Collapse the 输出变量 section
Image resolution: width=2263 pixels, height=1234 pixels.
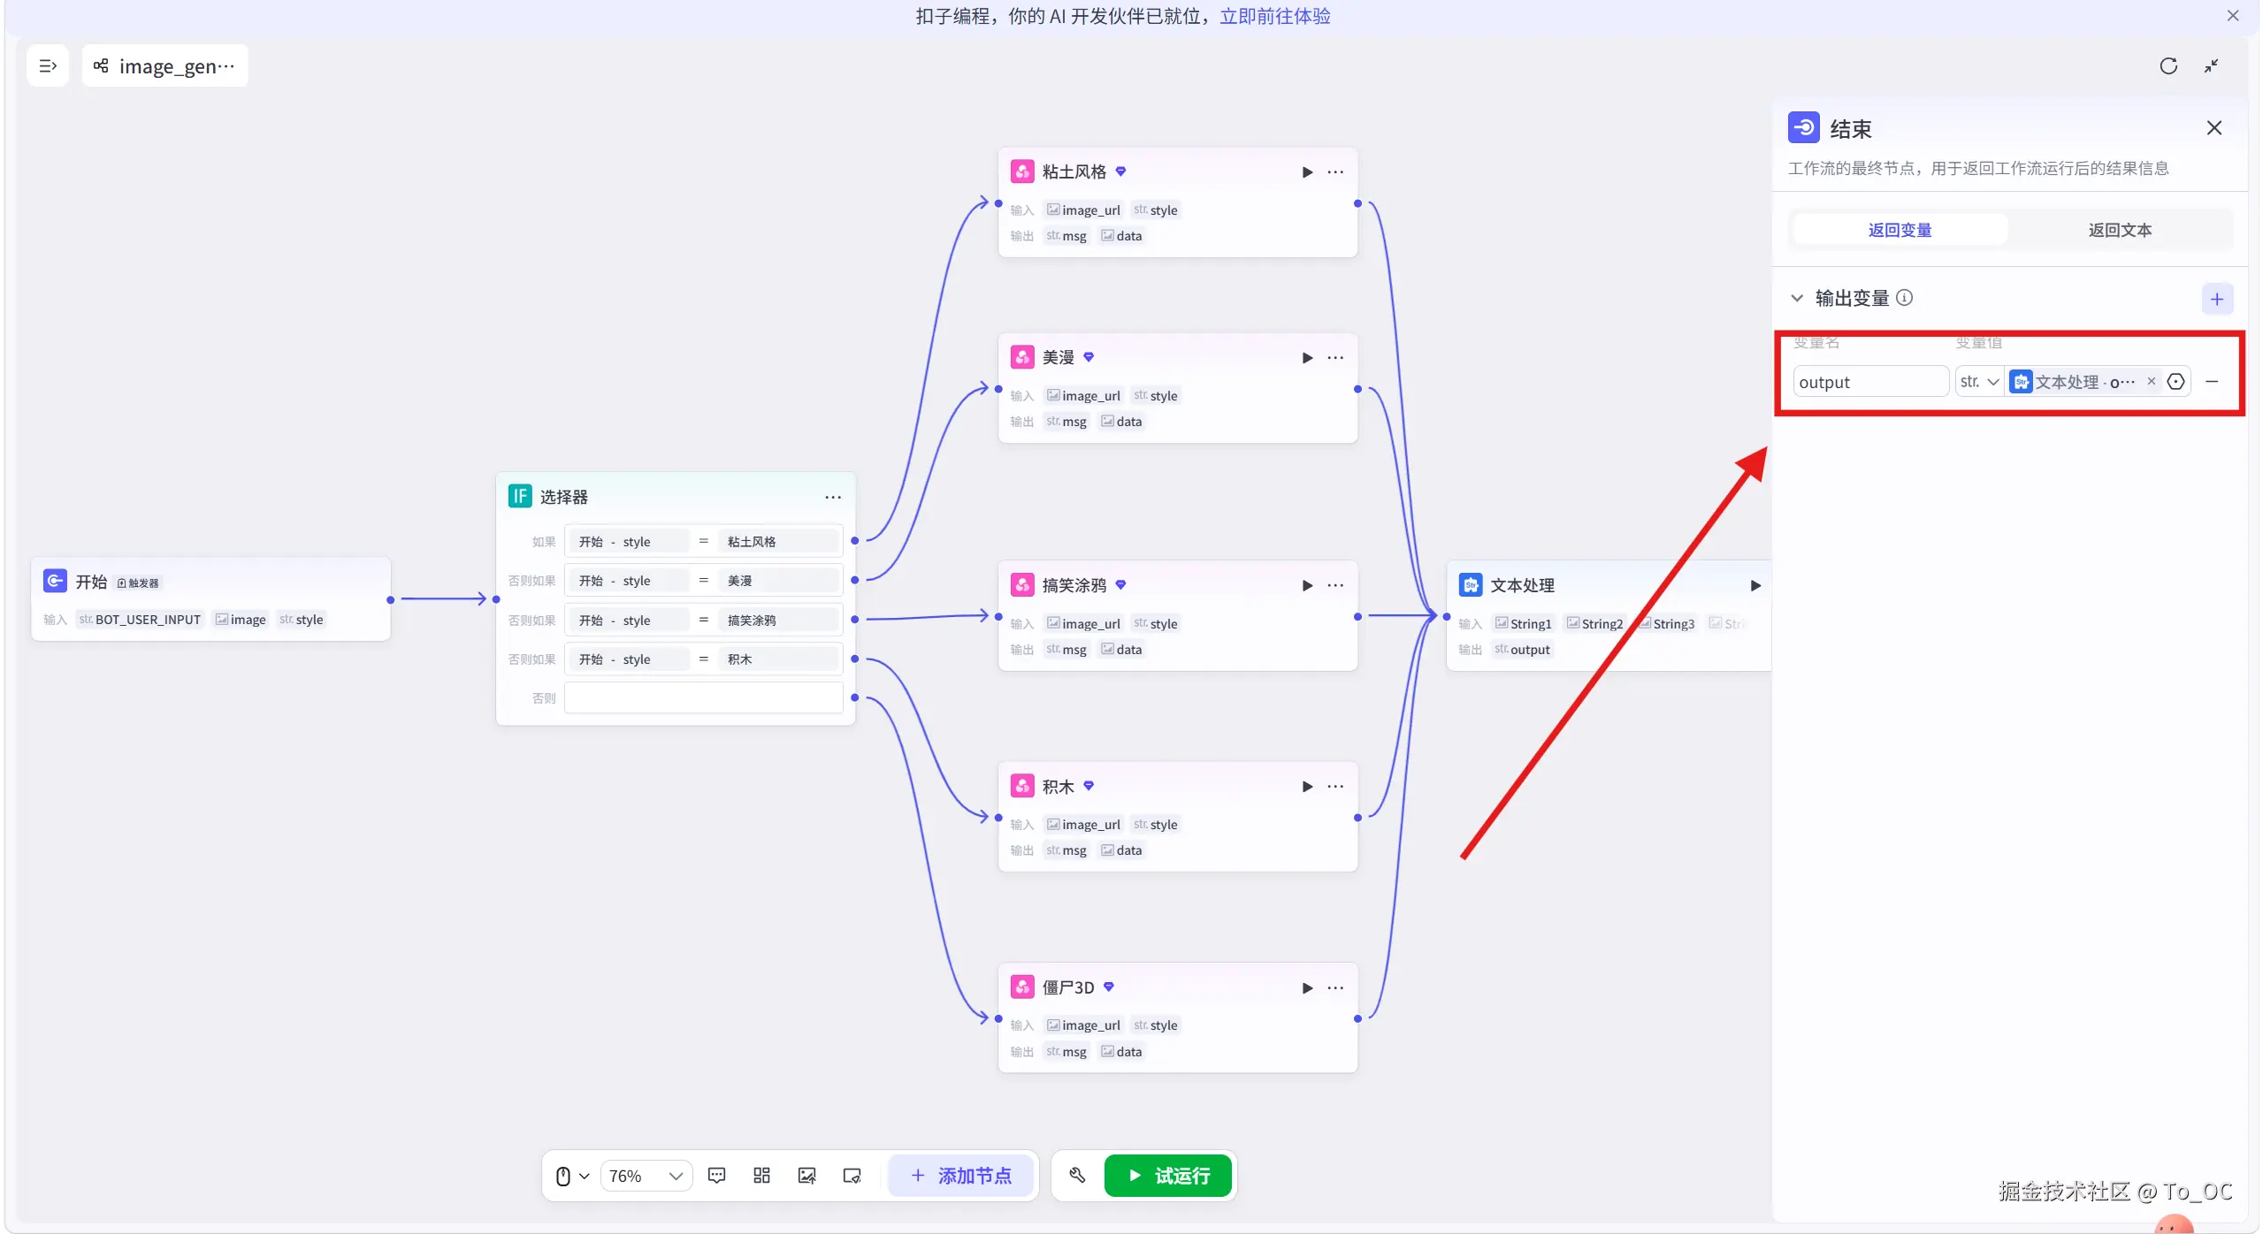click(1796, 298)
